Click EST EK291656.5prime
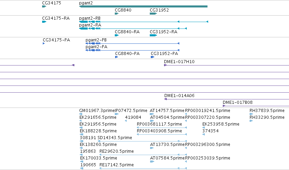289x170 pixels. [98, 117]
